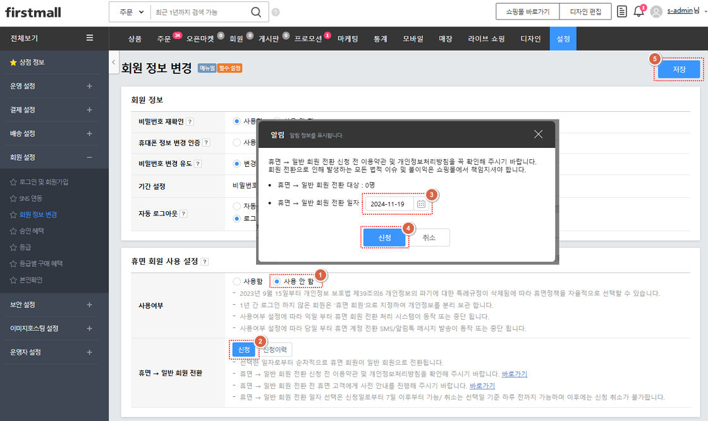The height and width of the screenshot is (421, 708).
Task: Select 사용함 radio for 비밀번호 재확인
Action: point(237,121)
